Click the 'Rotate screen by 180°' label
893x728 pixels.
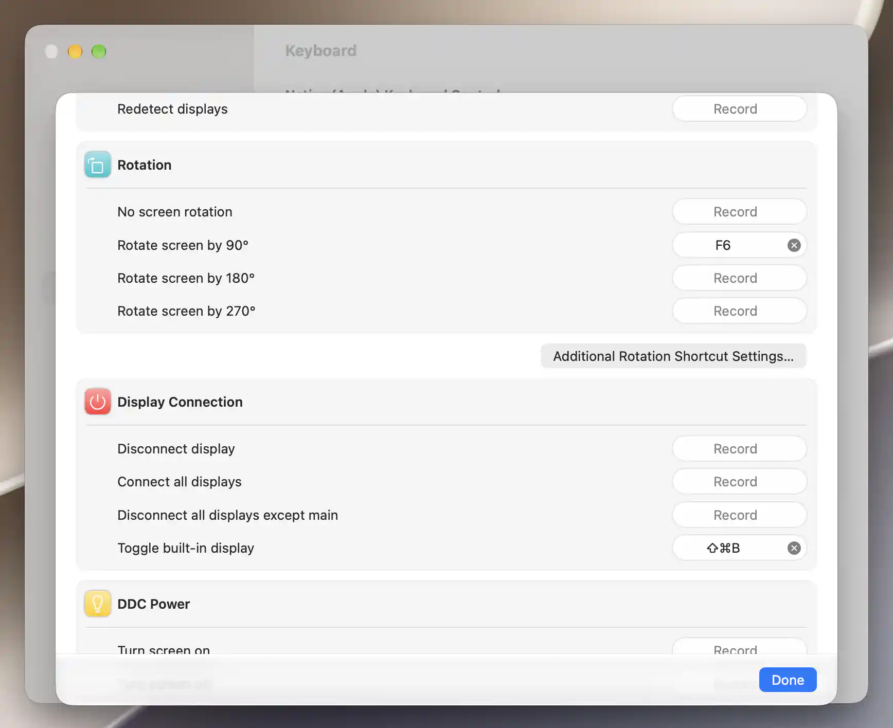click(x=186, y=278)
